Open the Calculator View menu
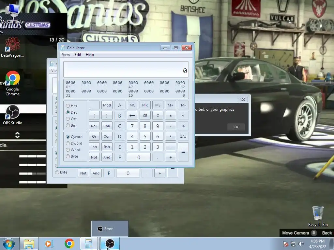Screen dimensions: 334x250 pos(66,55)
